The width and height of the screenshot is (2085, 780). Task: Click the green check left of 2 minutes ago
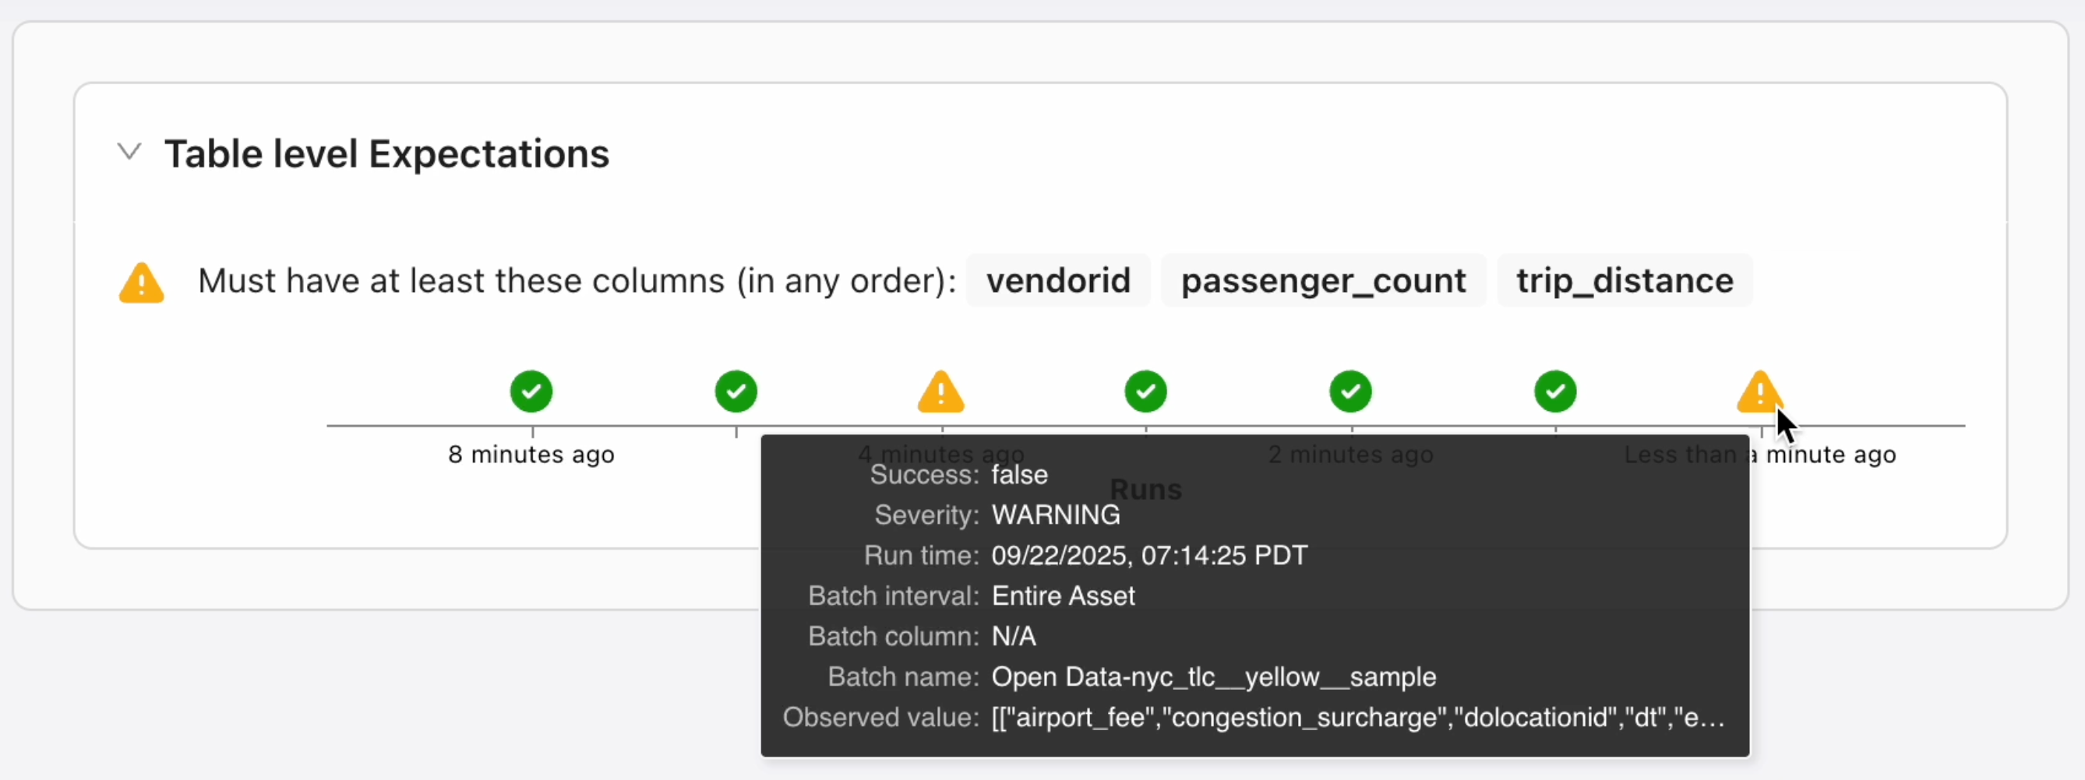[x=1145, y=392]
